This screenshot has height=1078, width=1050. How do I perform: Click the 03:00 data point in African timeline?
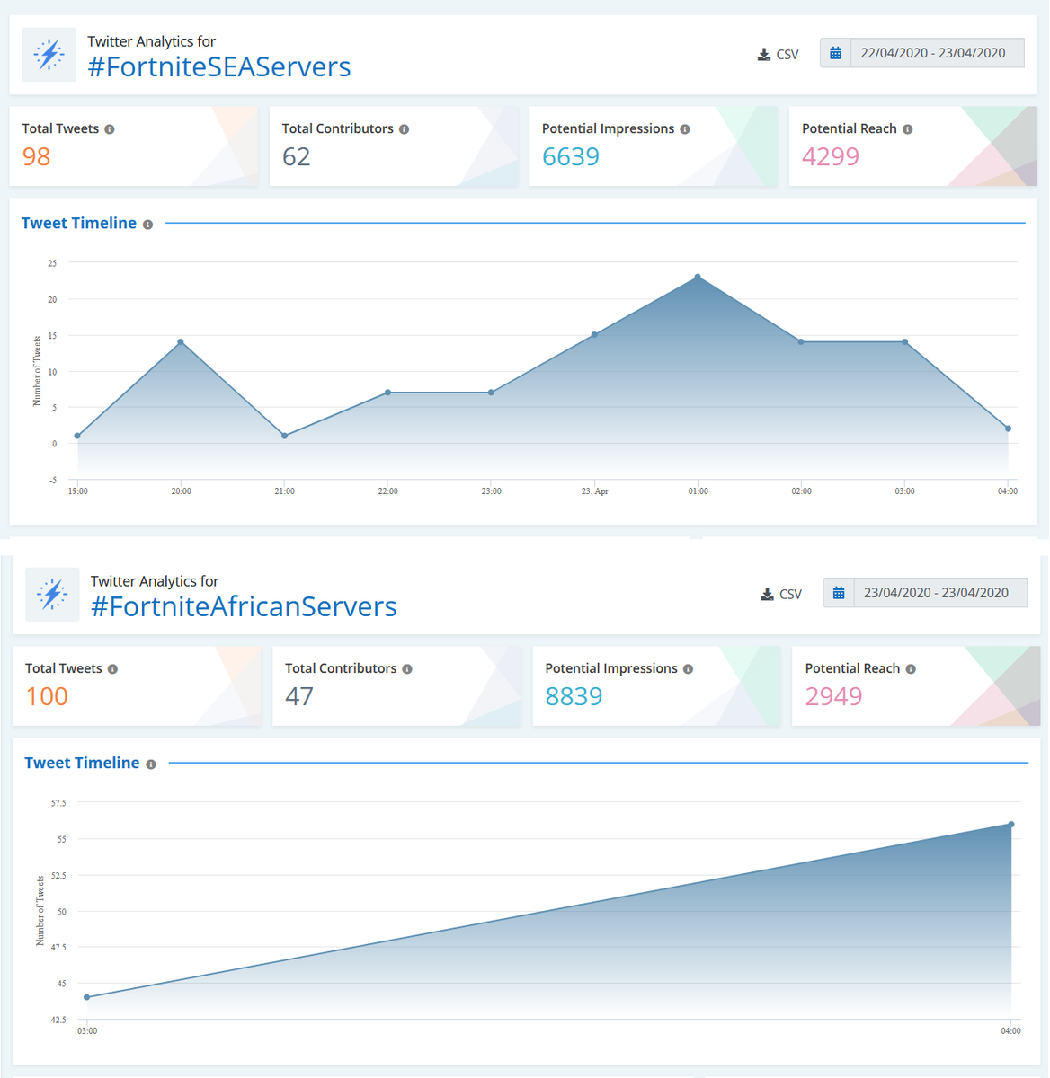(x=87, y=997)
